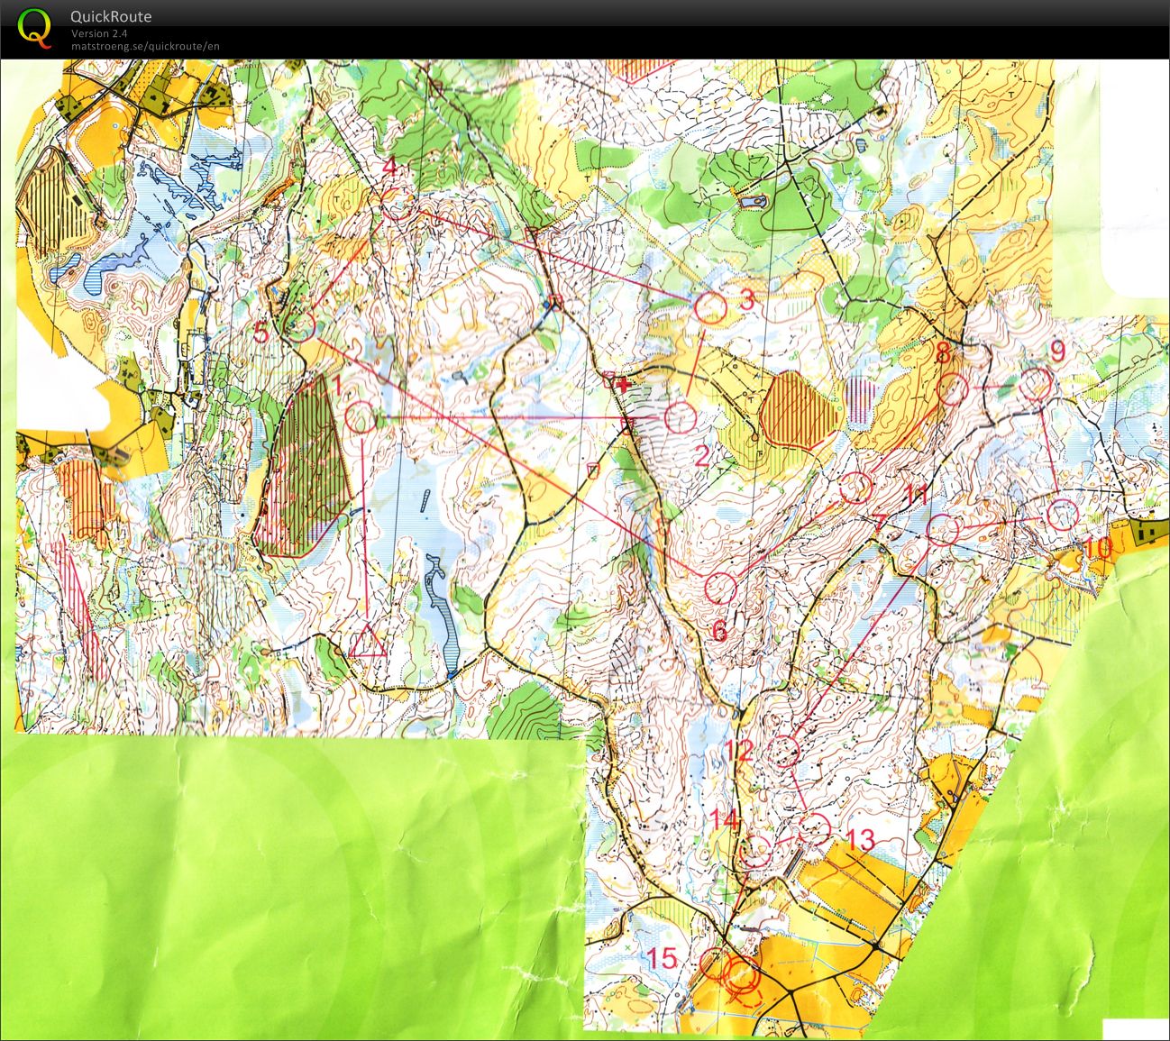This screenshot has height=1041, width=1170.
Task: Select control circle 10 on the map
Action: click(1063, 515)
